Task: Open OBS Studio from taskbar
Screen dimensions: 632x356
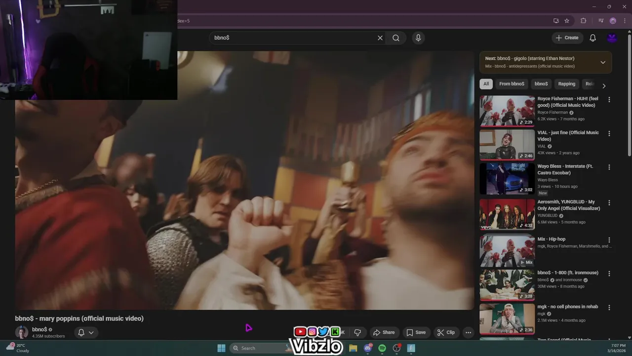Action: pos(396,348)
